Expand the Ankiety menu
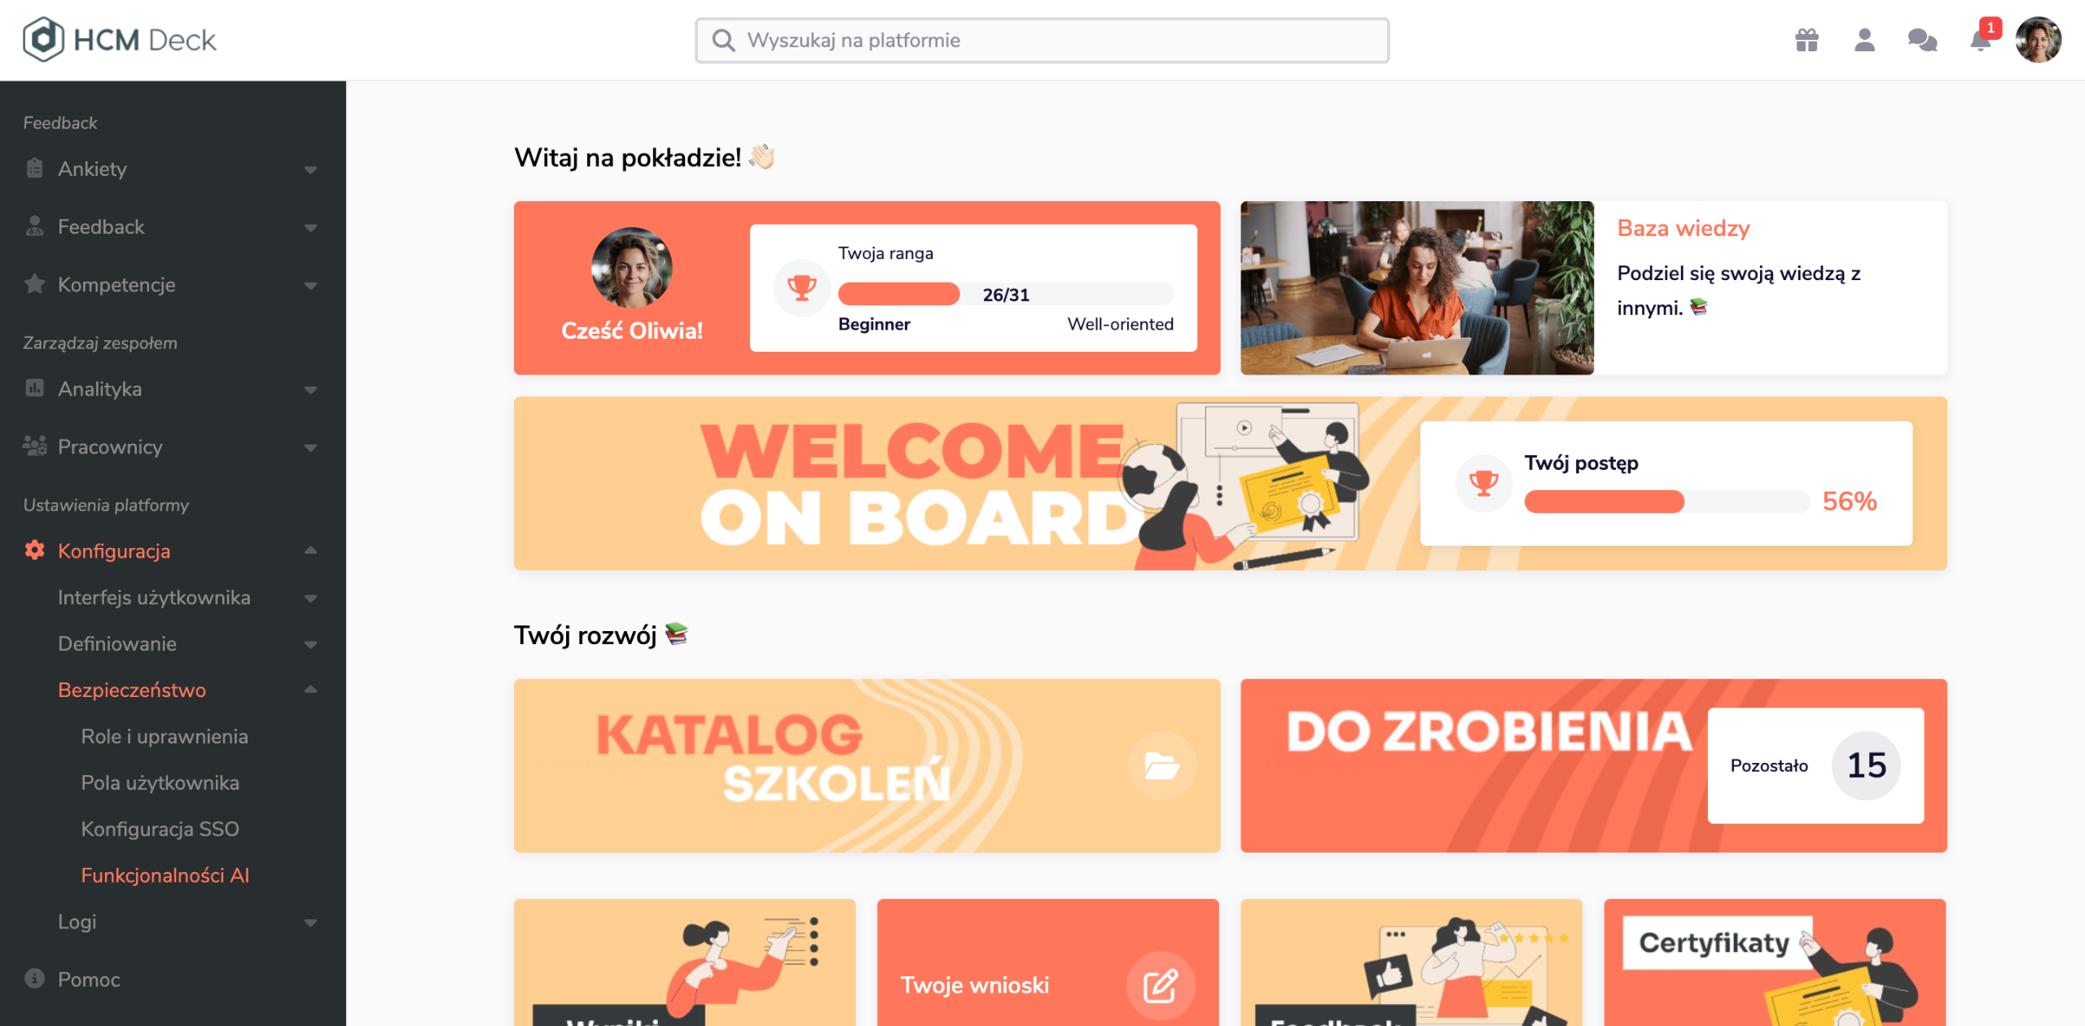 [173, 169]
